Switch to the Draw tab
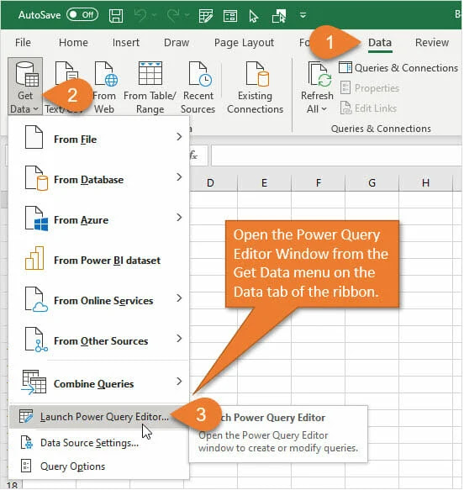 pos(177,42)
